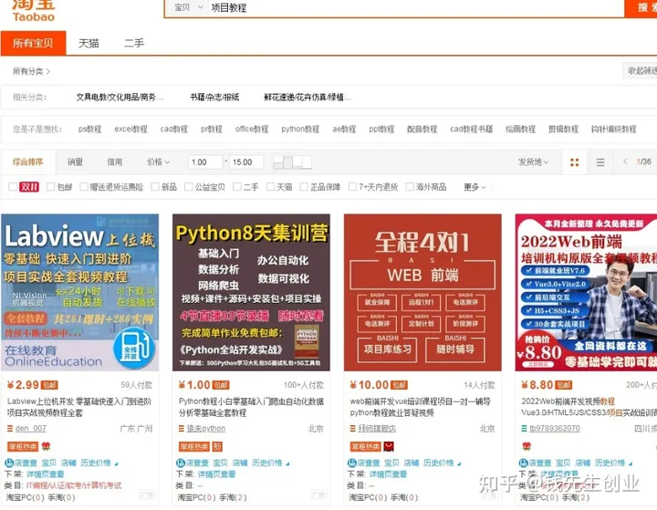
Task: Click 包邮 tag next to ¥2.99
Action: [x=49, y=385]
